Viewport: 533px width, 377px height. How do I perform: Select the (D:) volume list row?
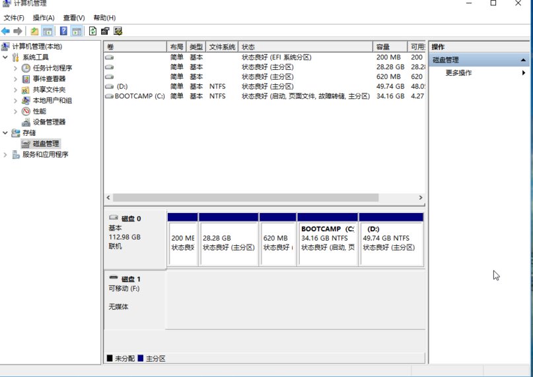tap(264, 86)
